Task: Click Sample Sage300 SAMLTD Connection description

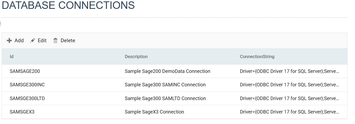Action: [165, 98]
